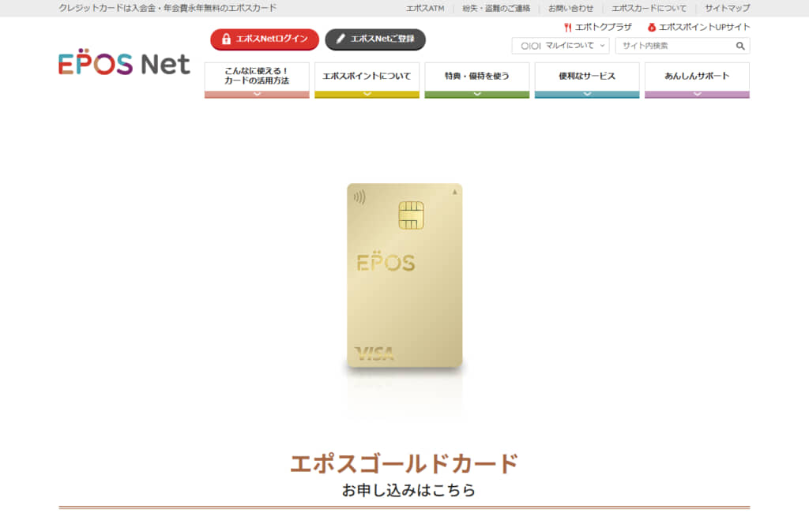The height and width of the screenshot is (524, 809).
Task: Click the エポスNetご登録 button
Action: 375,39
